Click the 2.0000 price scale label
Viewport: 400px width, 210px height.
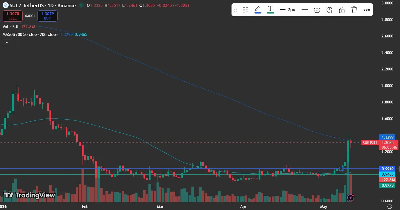pos(387,86)
